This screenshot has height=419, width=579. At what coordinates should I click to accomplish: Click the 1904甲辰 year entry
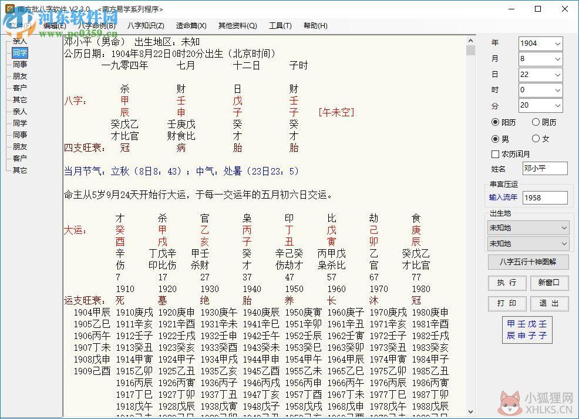(x=92, y=313)
